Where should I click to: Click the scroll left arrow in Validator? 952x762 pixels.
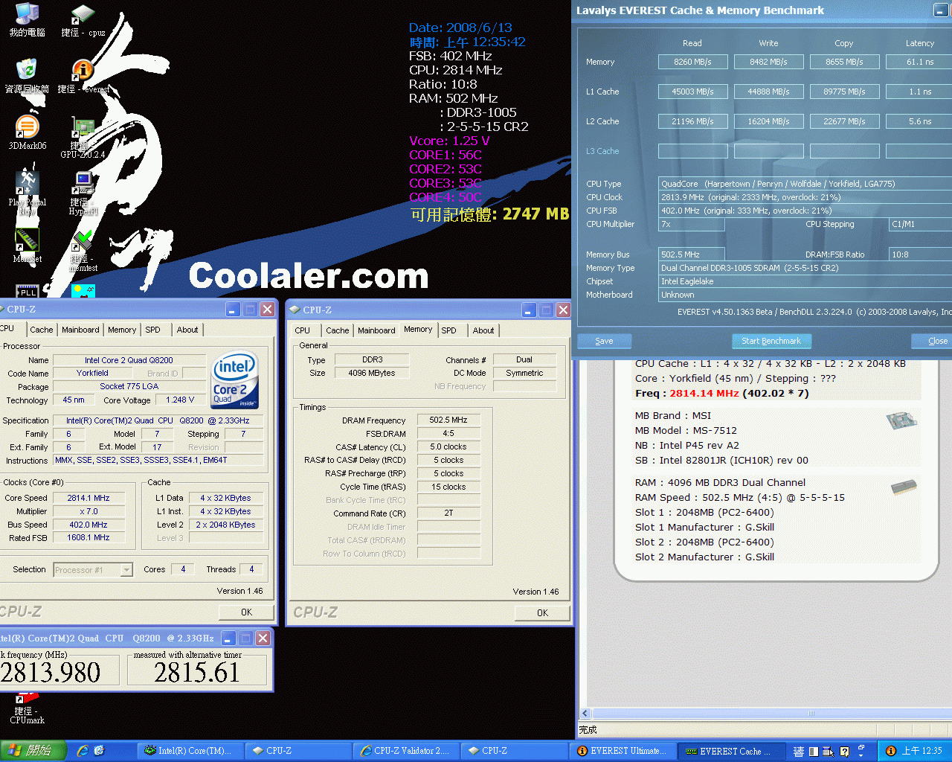(x=585, y=713)
